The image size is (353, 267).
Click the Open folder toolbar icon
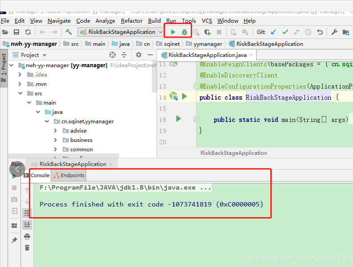pos(5,32)
